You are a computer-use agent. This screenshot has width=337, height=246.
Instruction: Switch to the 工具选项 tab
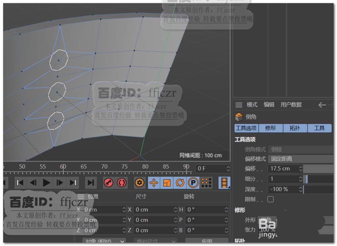pos(246,128)
